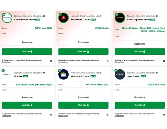
Task: Click info icon beside Eurobet network text
Action: coord(44,73)
